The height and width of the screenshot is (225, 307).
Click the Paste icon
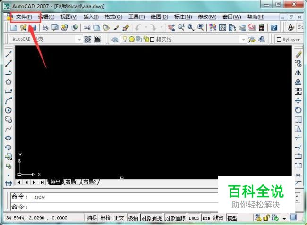pos(106,27)
